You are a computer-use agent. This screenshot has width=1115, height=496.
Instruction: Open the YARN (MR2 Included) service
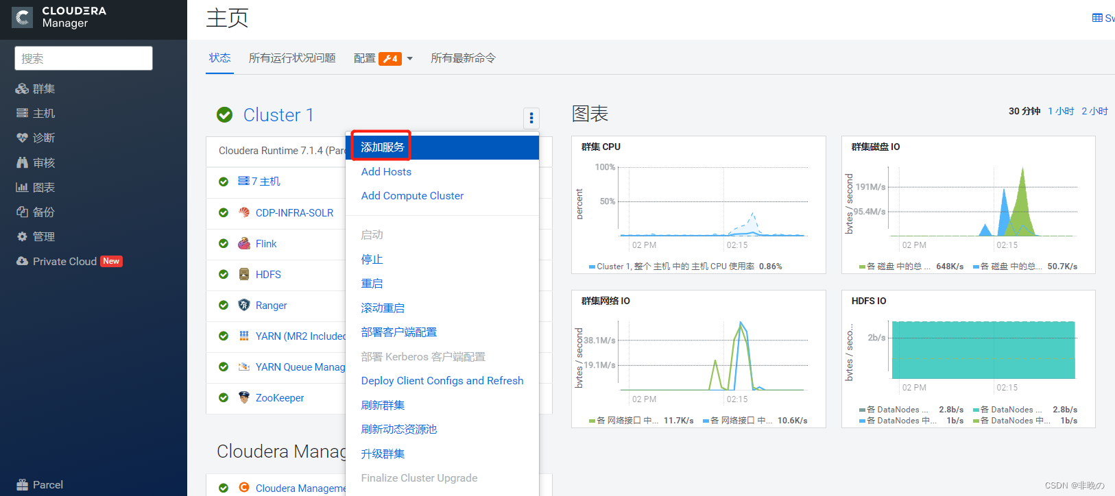point(300,336)
